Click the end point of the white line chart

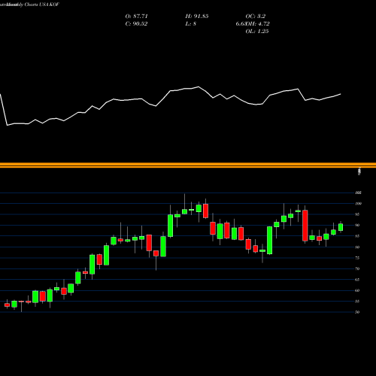[341, 94]
